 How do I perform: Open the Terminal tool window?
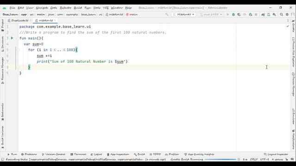click(x=78, y=154)
